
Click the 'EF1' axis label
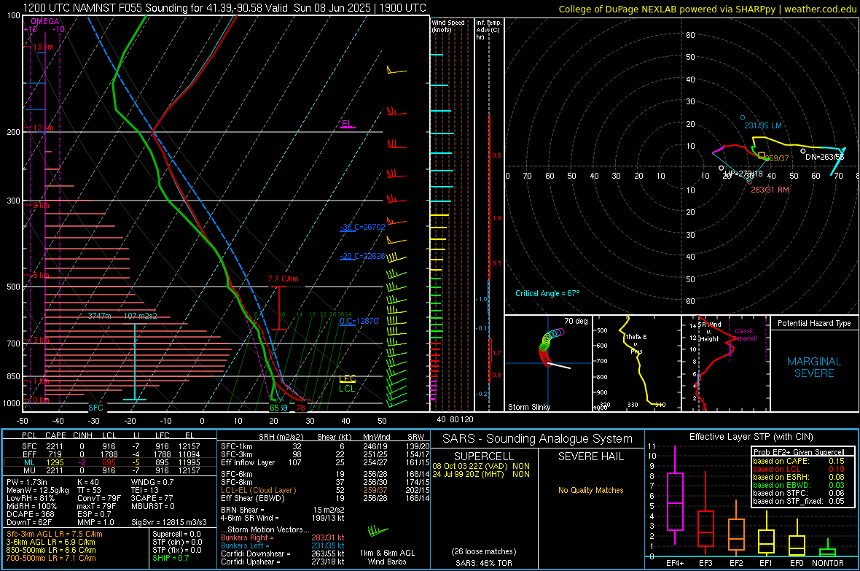click(766, 563)
